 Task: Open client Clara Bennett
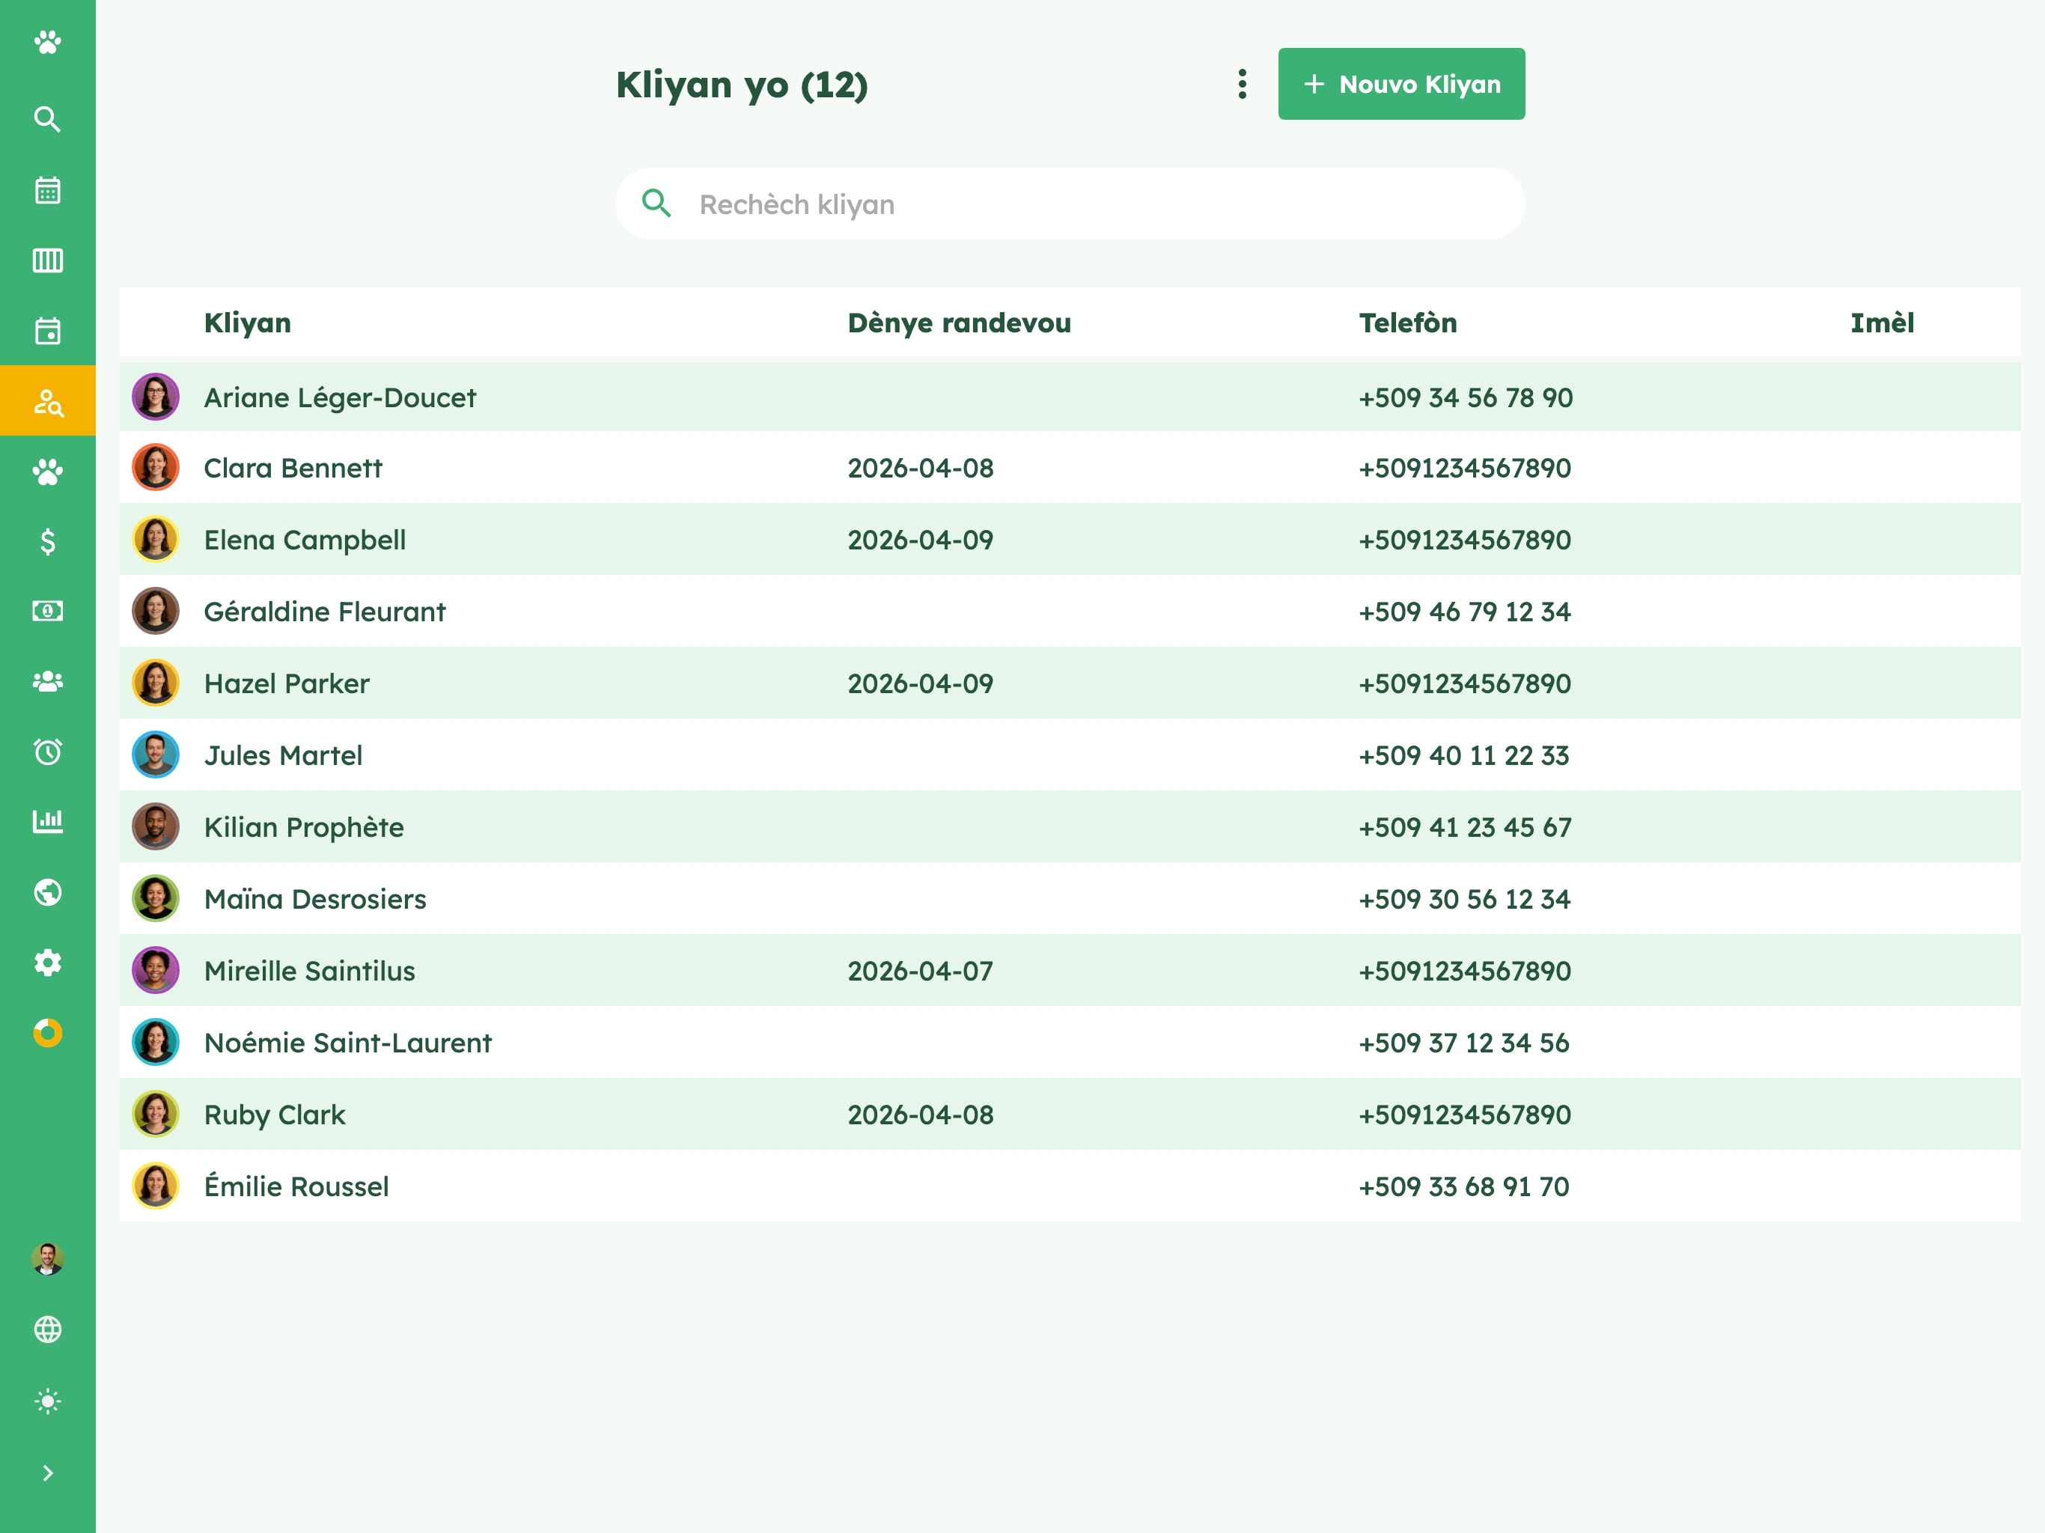(1070, 468)
